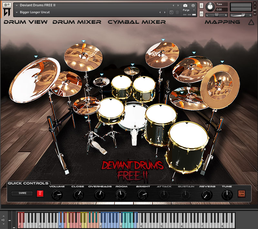Open the Bigger Longer Uncut snapshot dropdown
The image size is (258, 229).
pos(17,12)
